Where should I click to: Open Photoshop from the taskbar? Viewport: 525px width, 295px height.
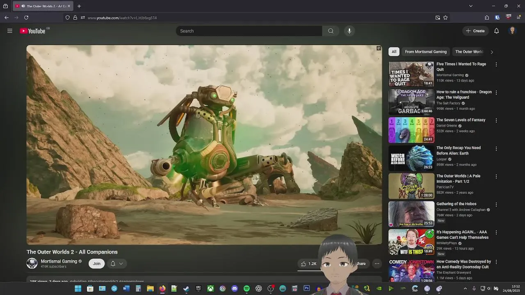tap(306, 289)
